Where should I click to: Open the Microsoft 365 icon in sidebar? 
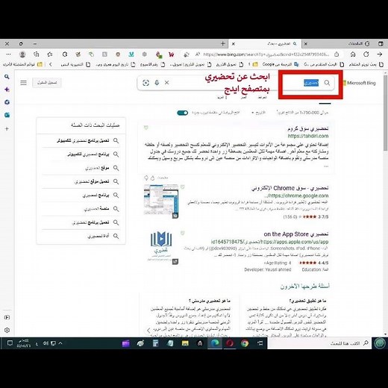[7, 102]
